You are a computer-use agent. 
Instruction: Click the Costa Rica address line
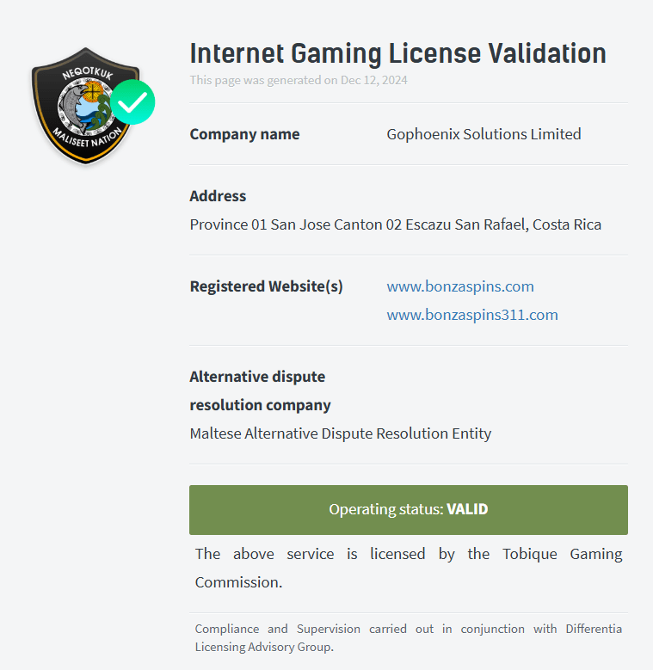(x=395, y=224)
